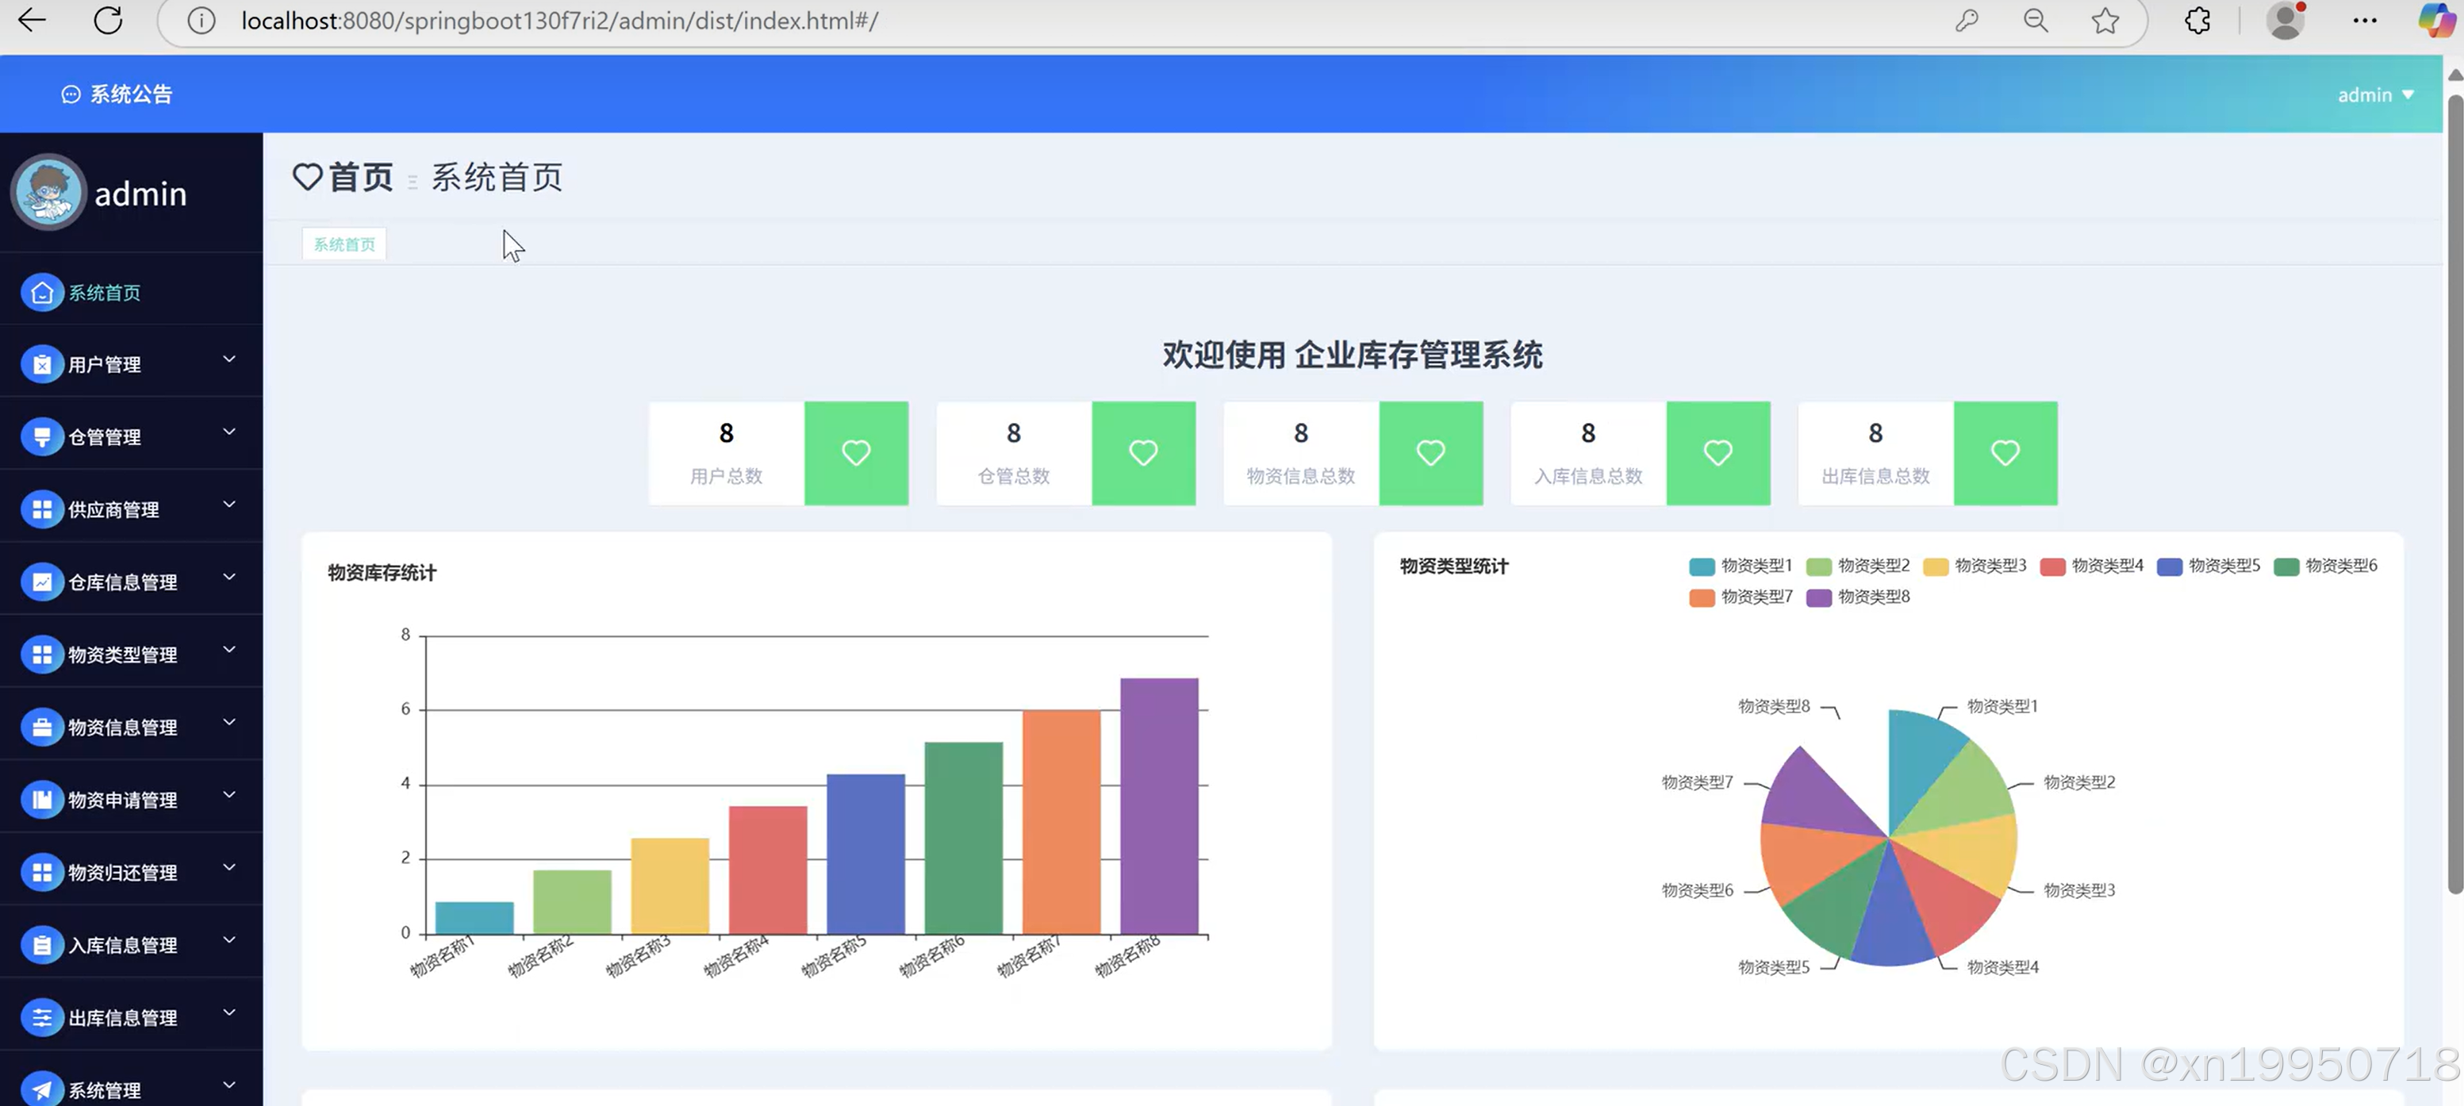Click the heart tile beside 仓管总数

pos(1143,452)
